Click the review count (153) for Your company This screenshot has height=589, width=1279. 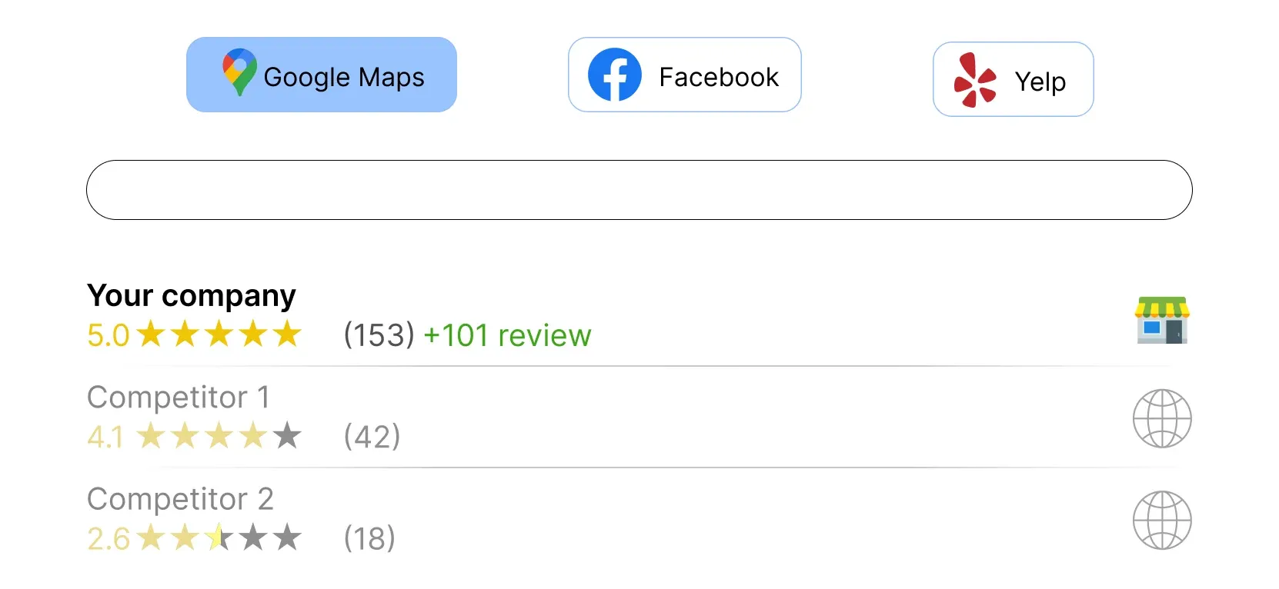379,334
